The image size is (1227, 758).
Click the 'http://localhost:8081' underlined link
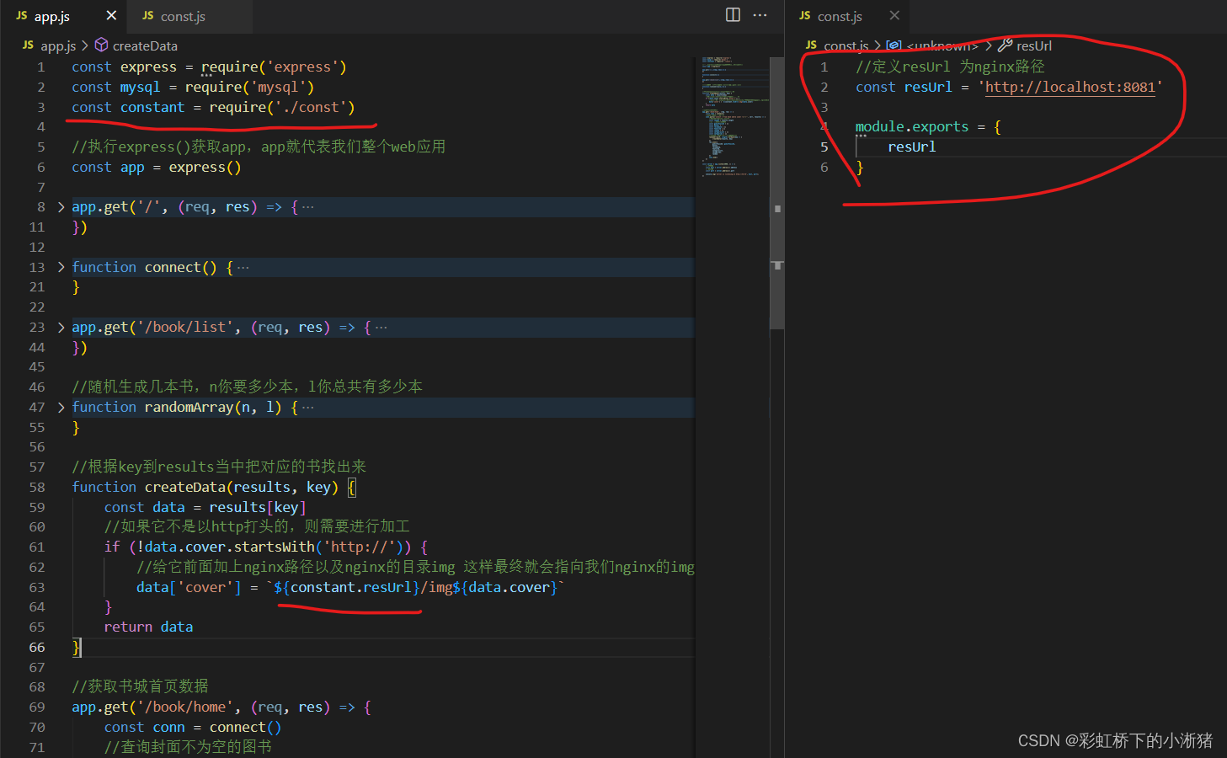point(1070,87)
